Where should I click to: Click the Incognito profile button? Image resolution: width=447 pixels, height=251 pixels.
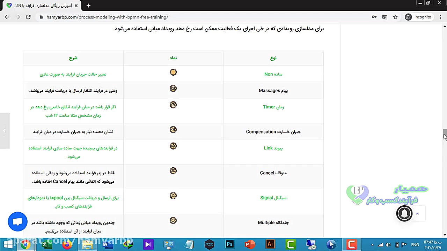tap(418, 17)
